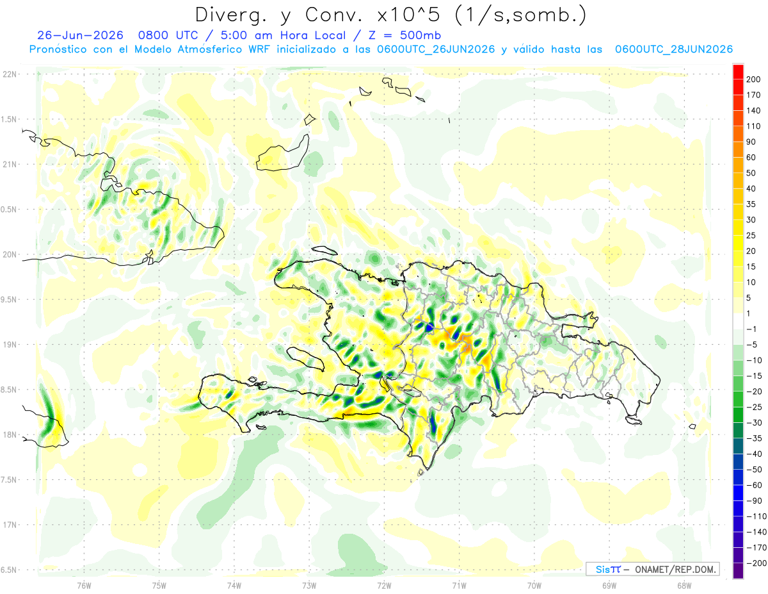Screen dimensions: 768x594
Task: Click the blue "Sis" logo text
Action: tap(602, 569)
